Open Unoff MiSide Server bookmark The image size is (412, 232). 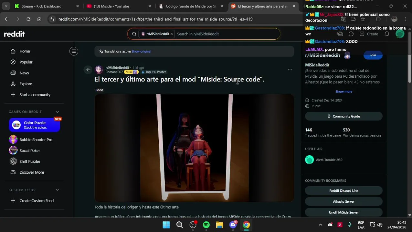[344, 212]
